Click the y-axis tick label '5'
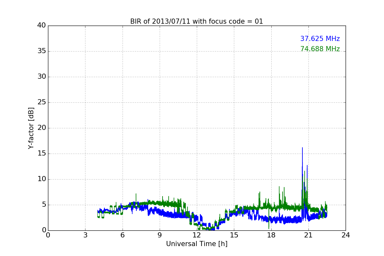The width and height of the screenshot is (384, 256). [x=44, y=205]
